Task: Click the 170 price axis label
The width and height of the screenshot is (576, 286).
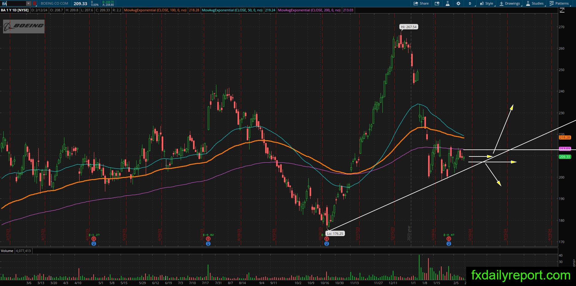Action: [562, 242]
